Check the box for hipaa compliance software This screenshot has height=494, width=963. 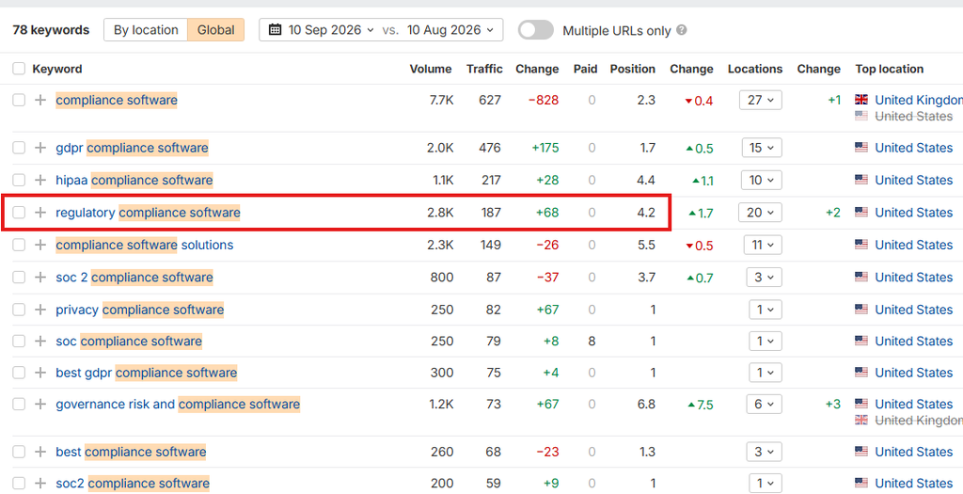19,180
